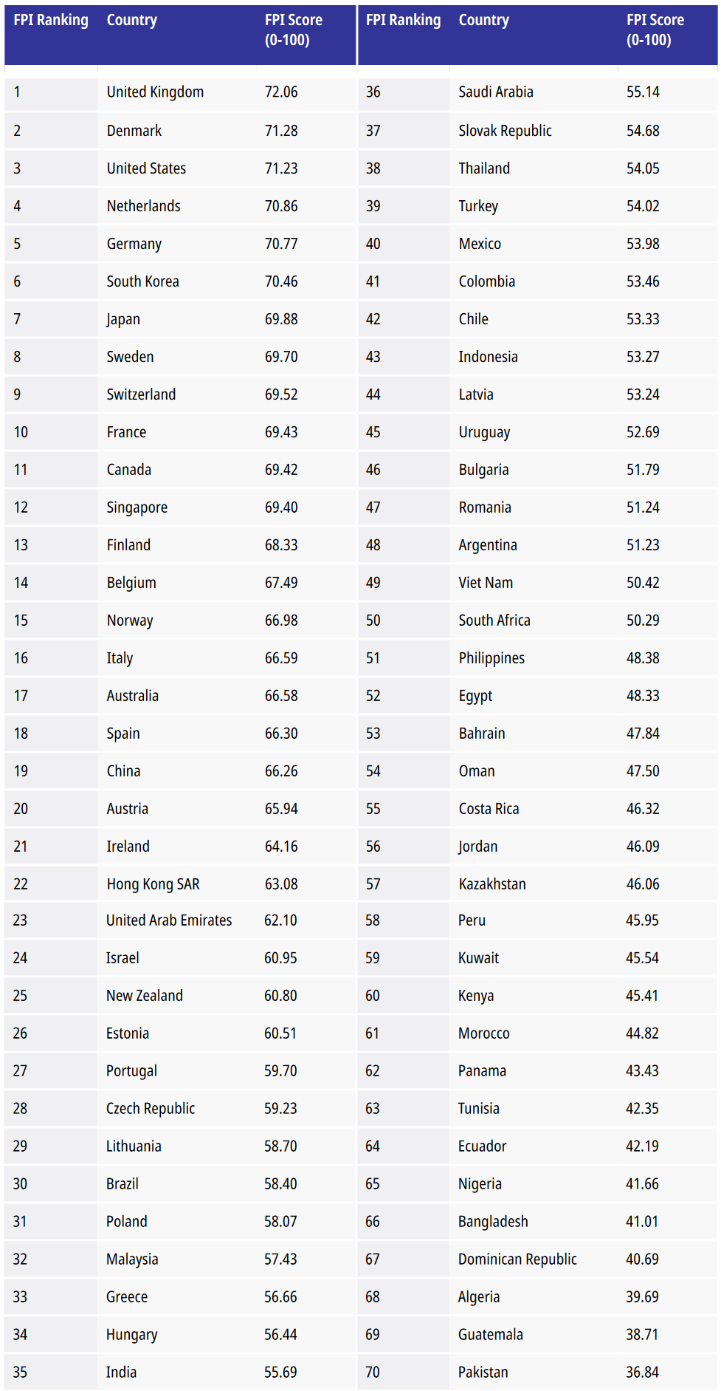Select the 36.84 score cell
Screen dimensions: 721x1391
pyautogui.click(x=642, y=1373)
